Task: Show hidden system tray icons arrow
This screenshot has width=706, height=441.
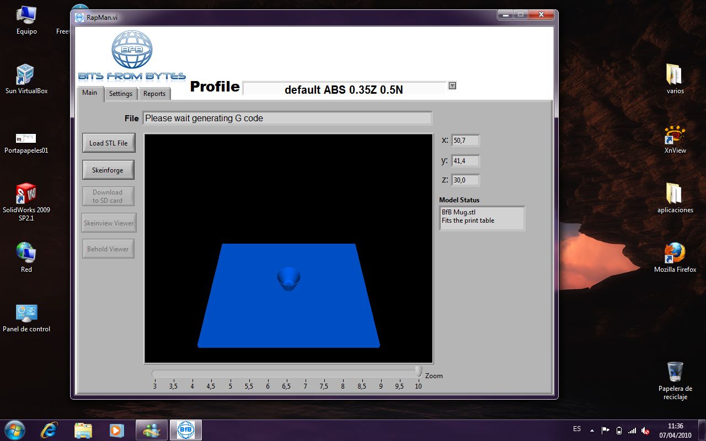Action: pos(592,430)
